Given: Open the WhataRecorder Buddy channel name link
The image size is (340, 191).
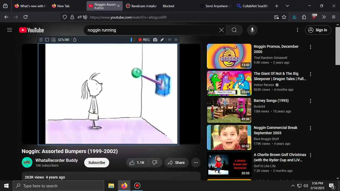Looking at the screenshot, I should coord(57,160).
